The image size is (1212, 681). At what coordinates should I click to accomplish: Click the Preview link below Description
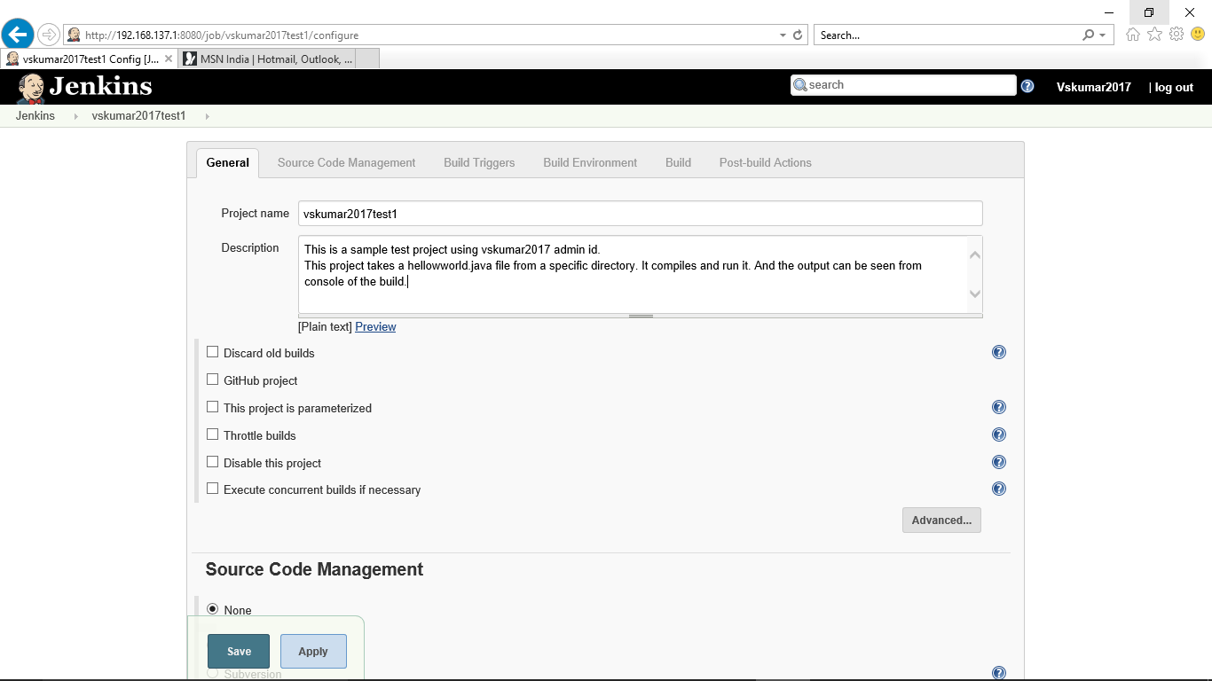(374, 326)
